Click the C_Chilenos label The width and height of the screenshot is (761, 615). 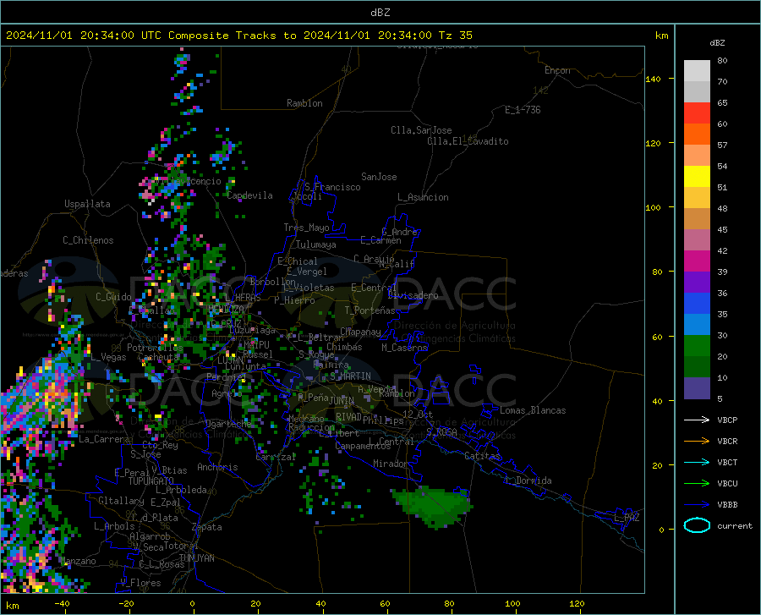(88, 240)
